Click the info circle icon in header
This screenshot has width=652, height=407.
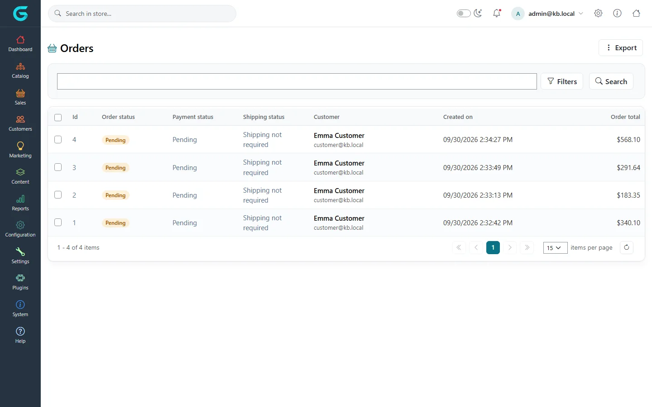(x=617, y=14)
